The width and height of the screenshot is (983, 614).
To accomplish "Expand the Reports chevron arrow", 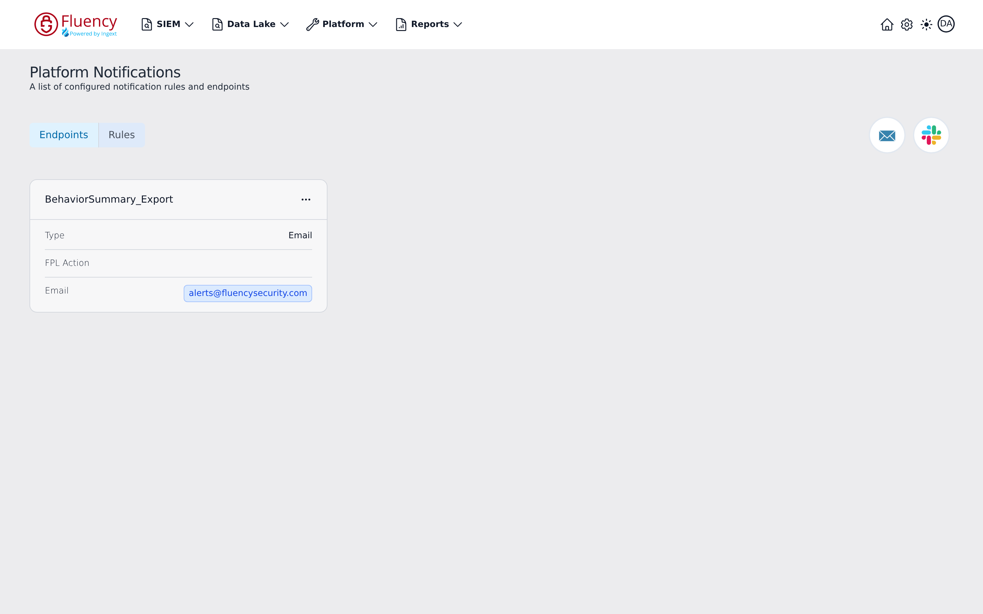I will pos(458,25).
